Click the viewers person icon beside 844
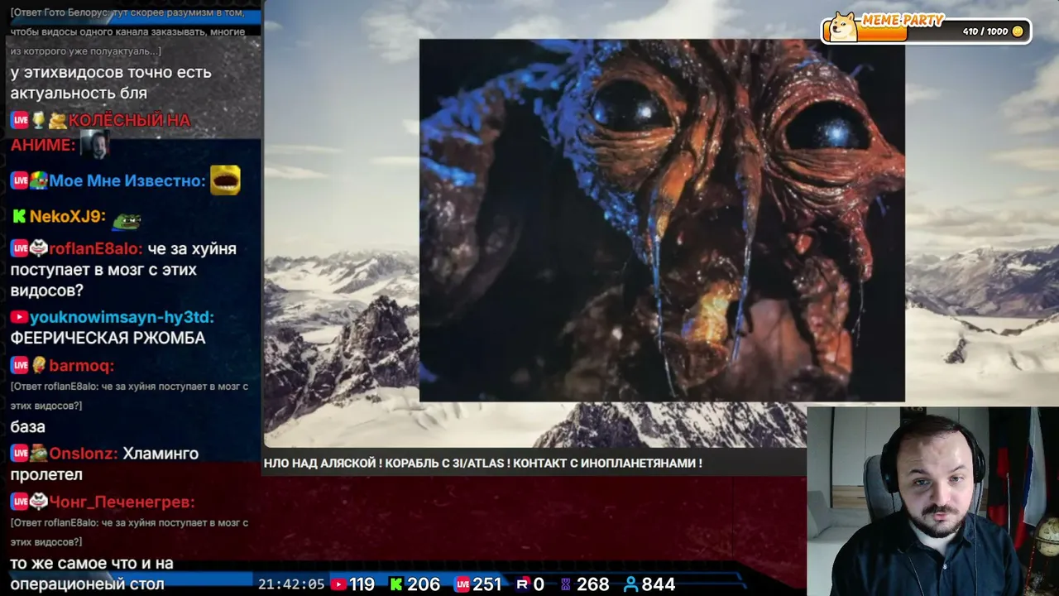This screenshot has height=596, width=1059. [631, 584]
